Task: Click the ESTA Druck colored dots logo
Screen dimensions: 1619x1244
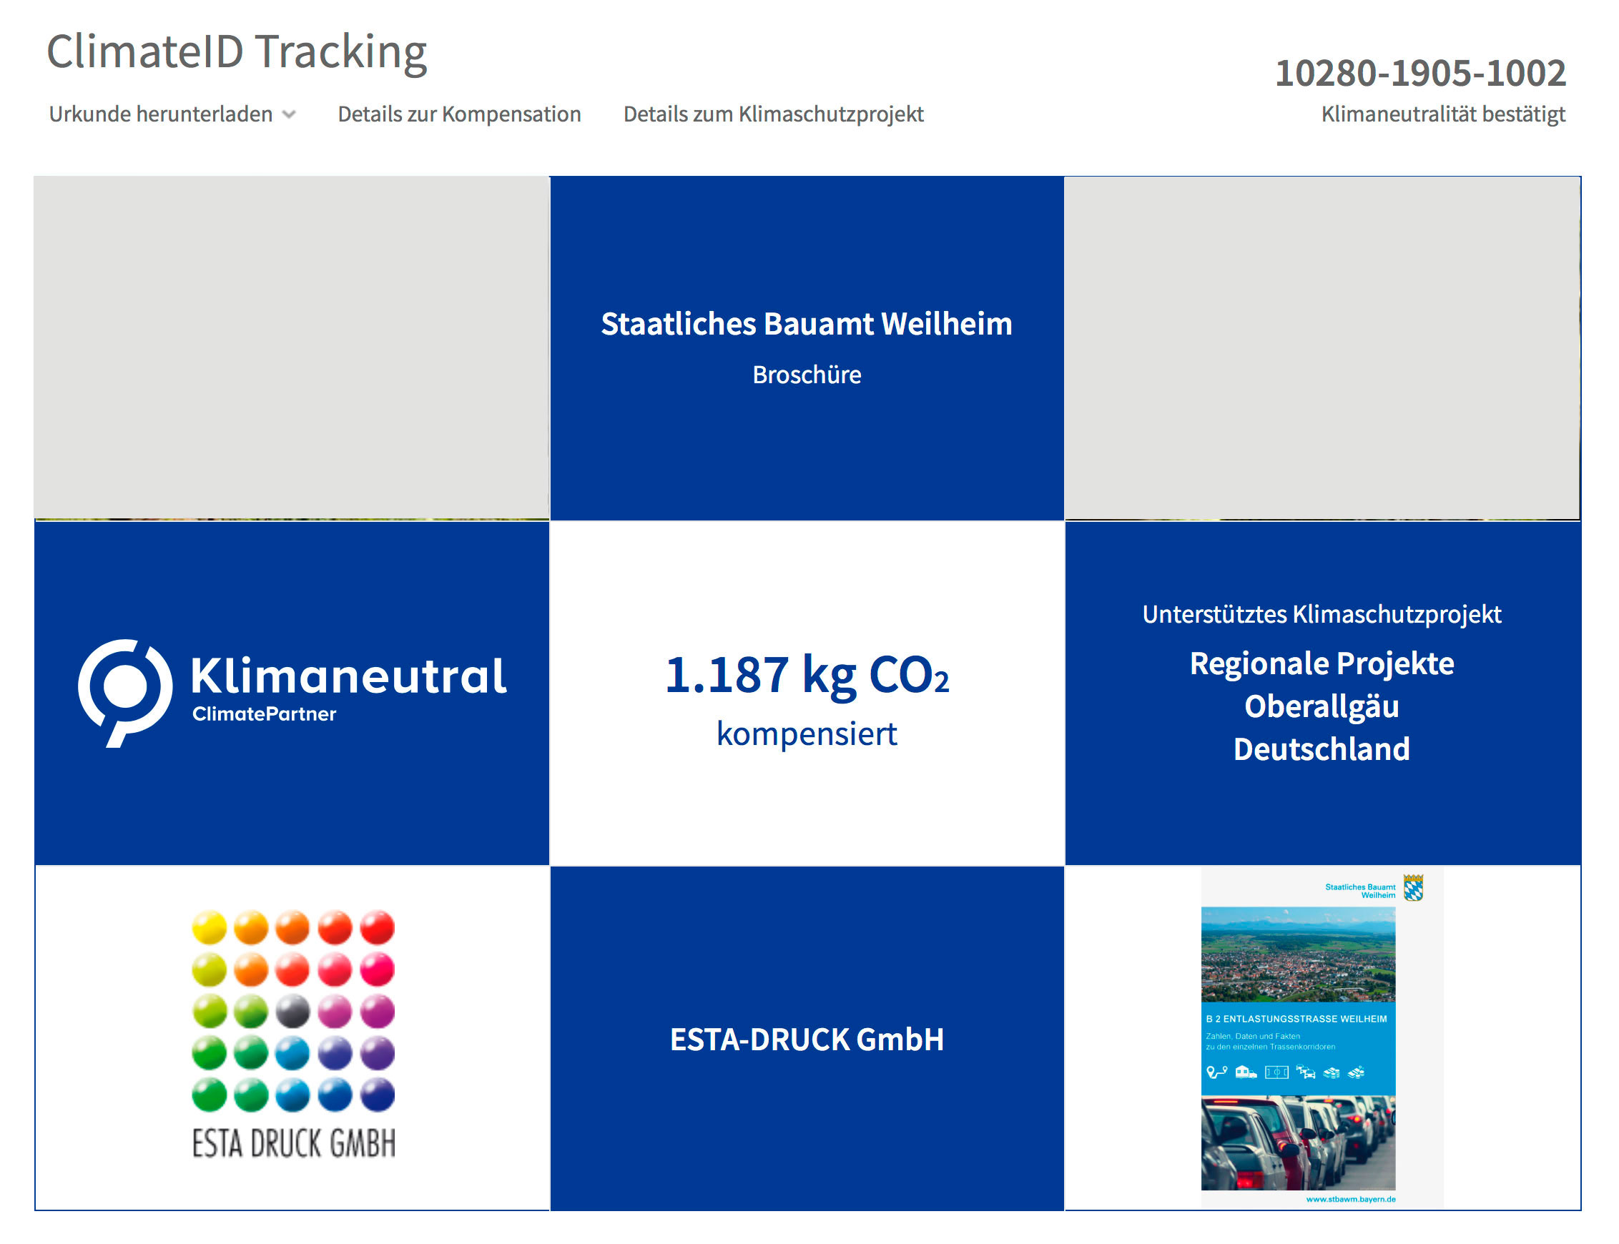Action: point(292,1011)
